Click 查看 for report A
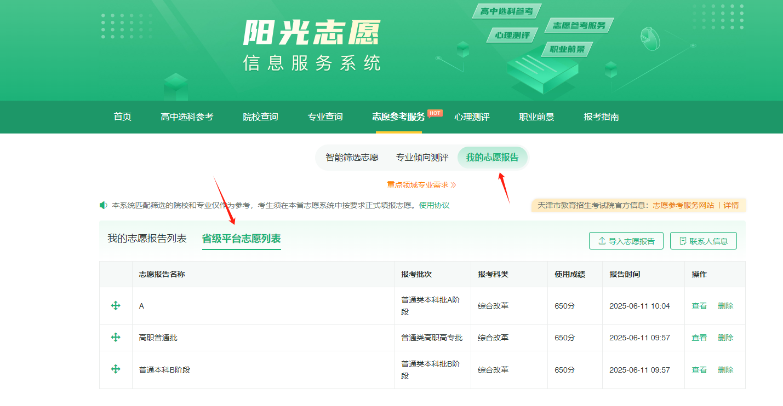Screen dimensions: 783x406 (699, 306)
